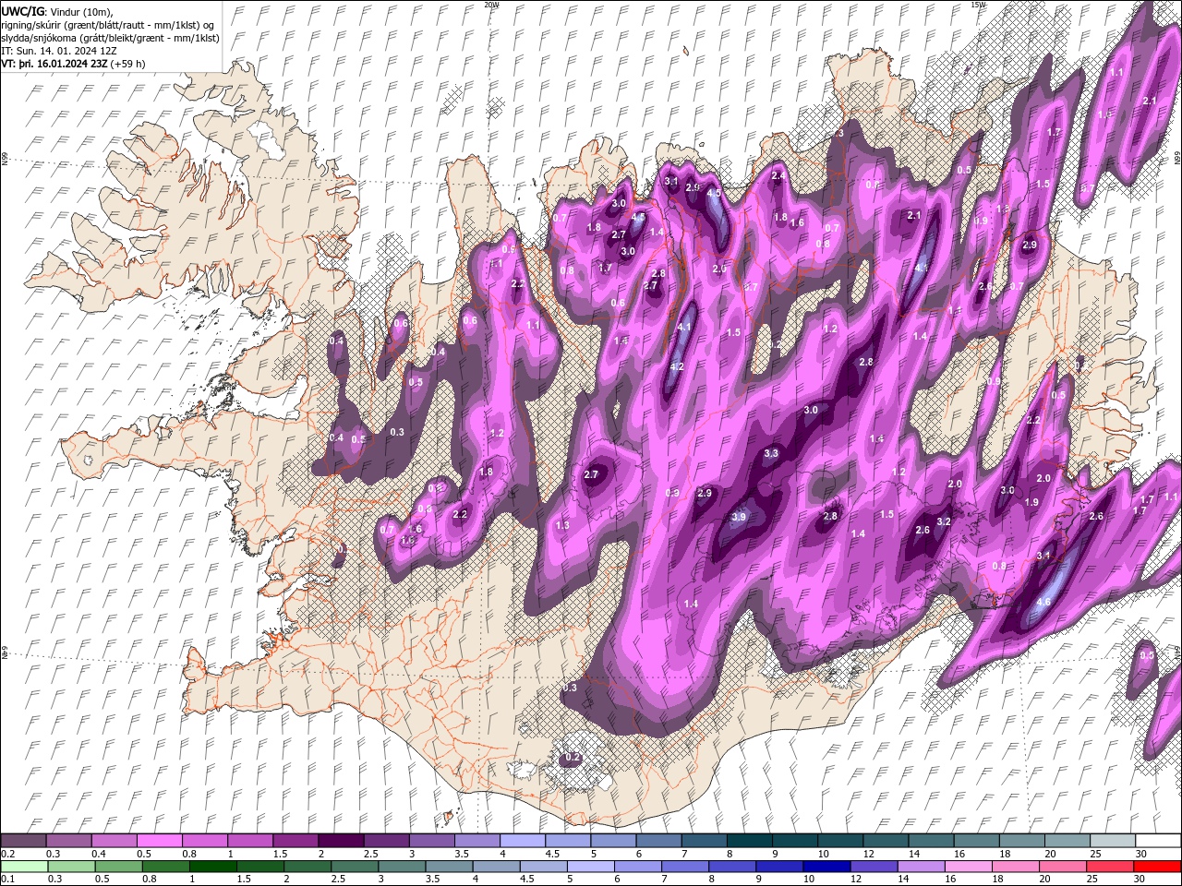Click the Vindur (10m) header label
Screen dimensions: 1182x886
coord(81,11)
